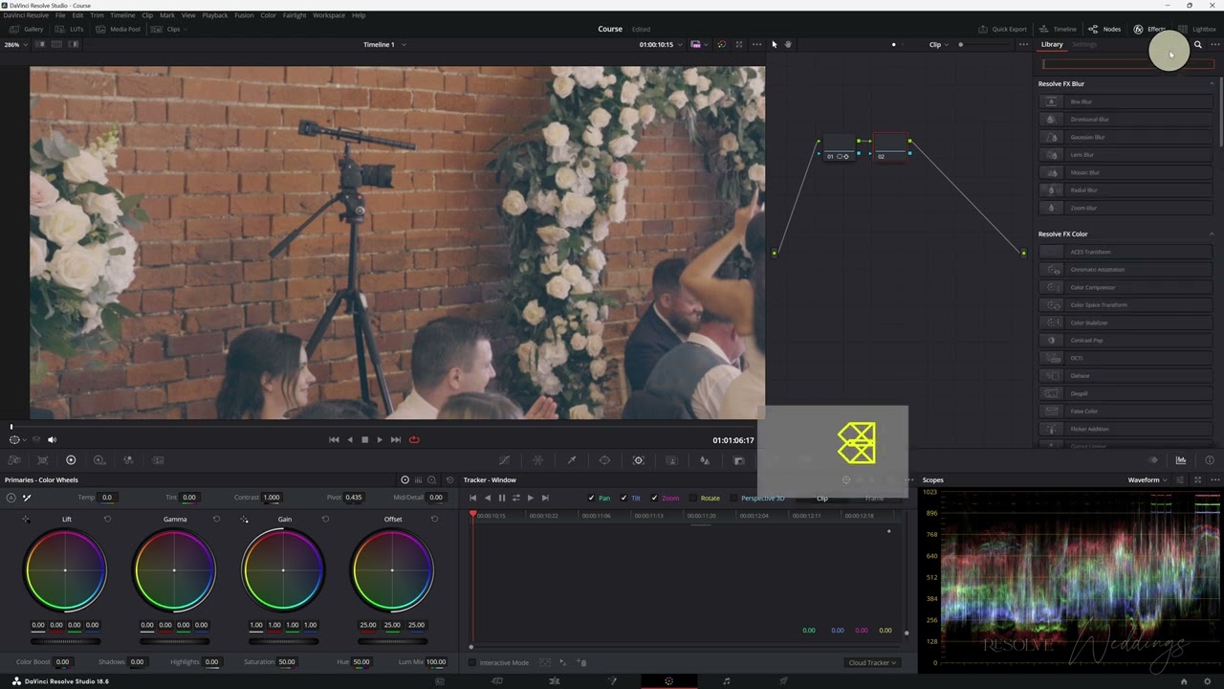Enable Rotate tracking checkbox
This screenshot has height=689, width=1224.
[x=694, y=498]
